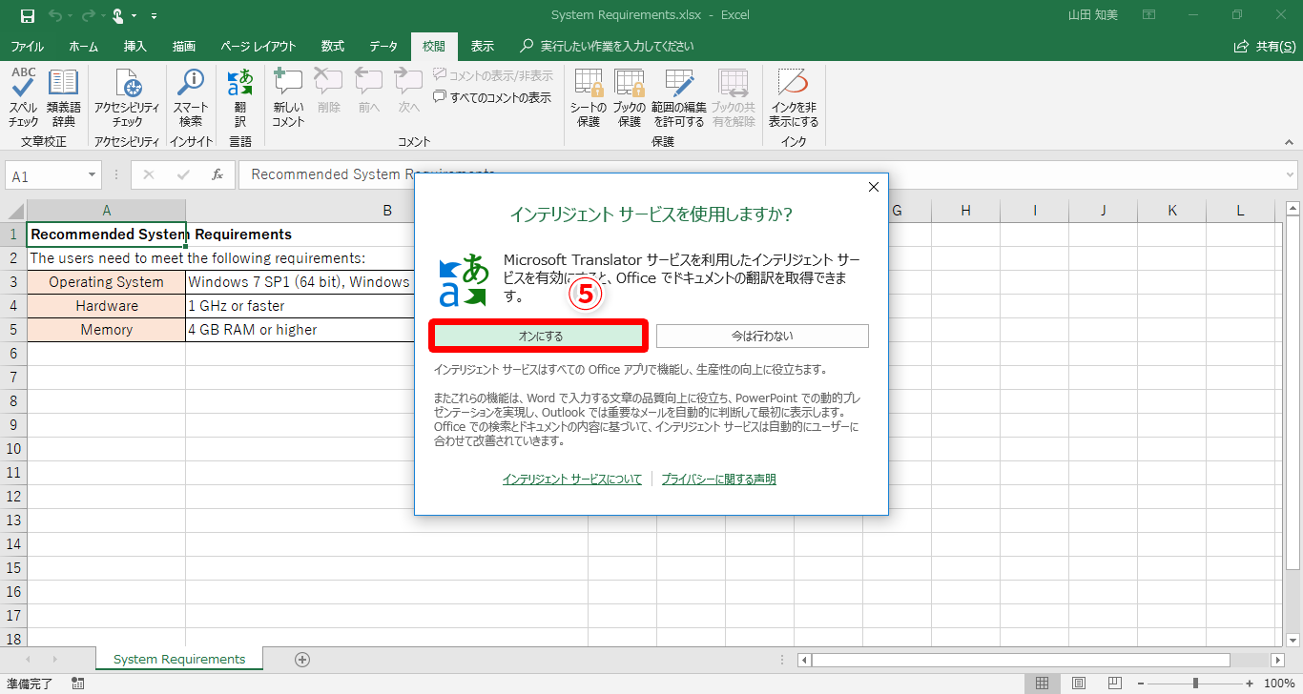
Task: Switch to the データ tab
Action: click(x=383, y=46)
